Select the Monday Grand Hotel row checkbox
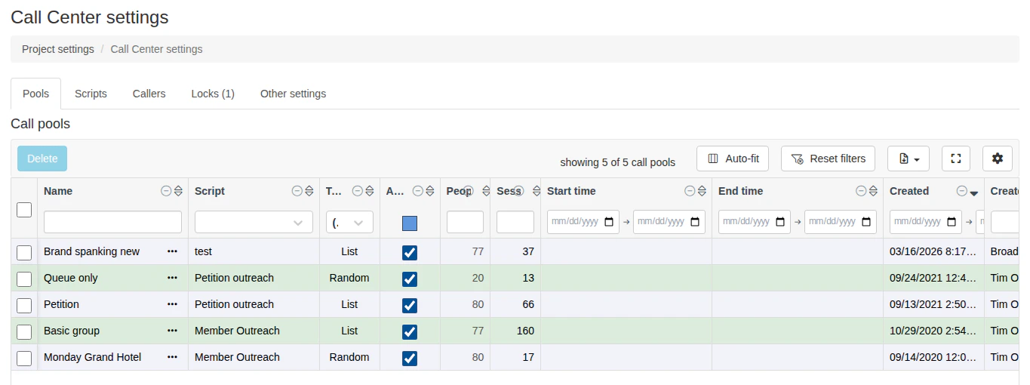This screenshot has height=385, width=1030. click(x=24, y=358)
